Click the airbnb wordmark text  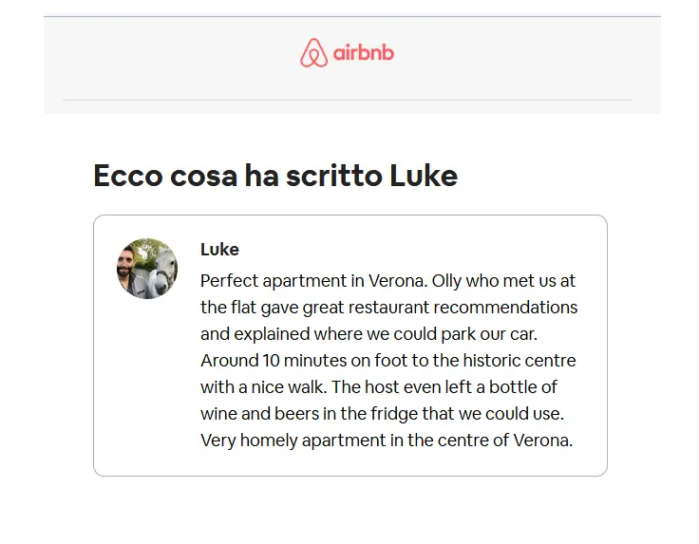coord(364,53)
